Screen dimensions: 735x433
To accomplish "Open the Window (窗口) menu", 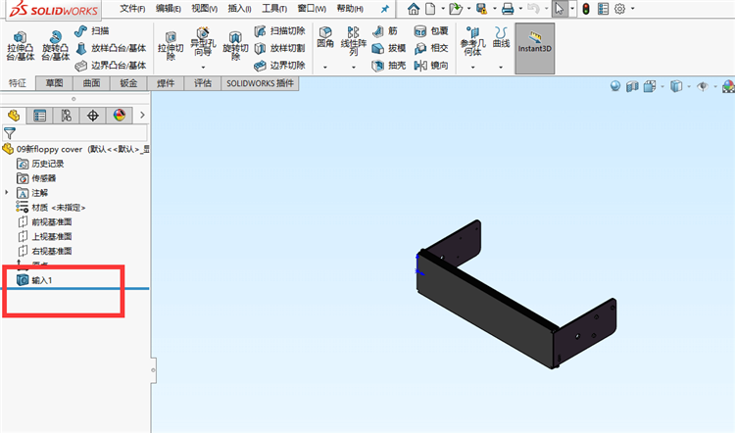I will pos(312,9).
